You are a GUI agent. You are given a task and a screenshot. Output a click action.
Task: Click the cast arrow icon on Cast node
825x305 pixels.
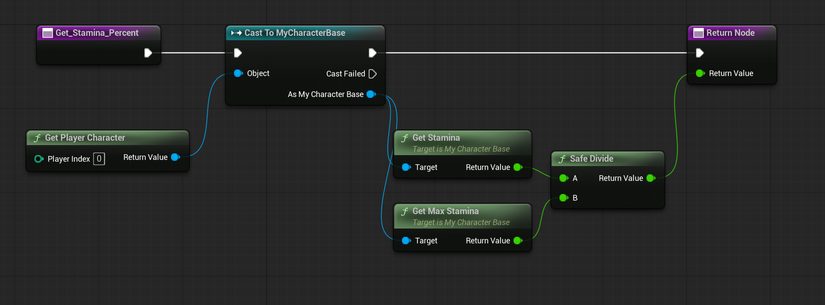[x=236, y=33]
